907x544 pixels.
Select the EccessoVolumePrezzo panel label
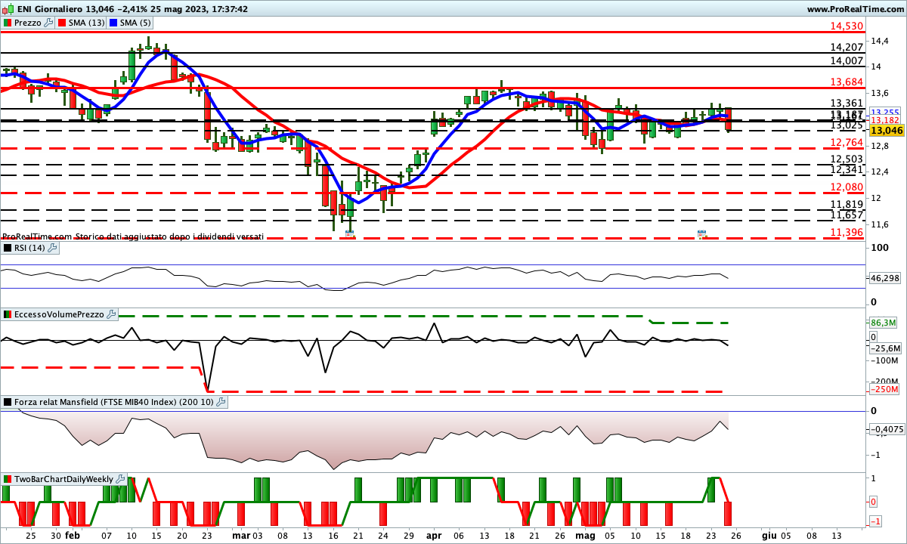click(x=60, y=314)
